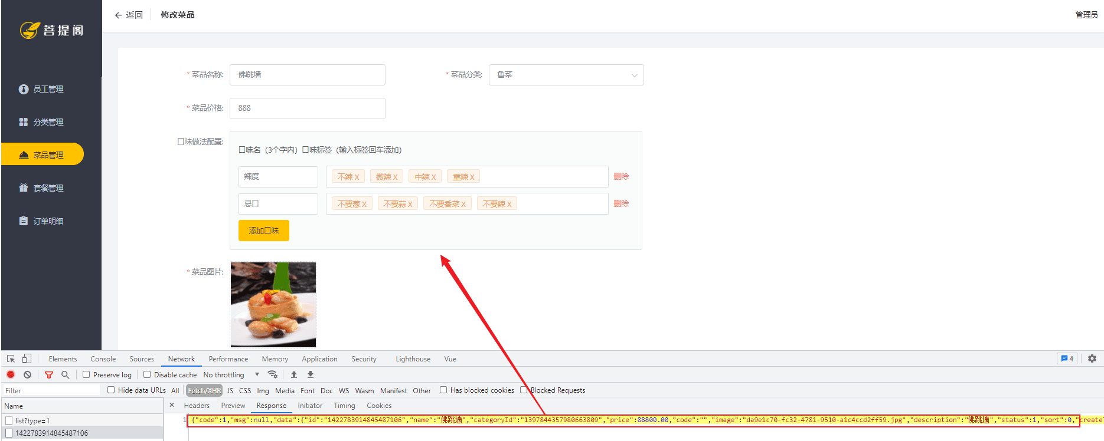Click the 添加口味 button
Screen dimensions: 1104x441
coord(263,231)
